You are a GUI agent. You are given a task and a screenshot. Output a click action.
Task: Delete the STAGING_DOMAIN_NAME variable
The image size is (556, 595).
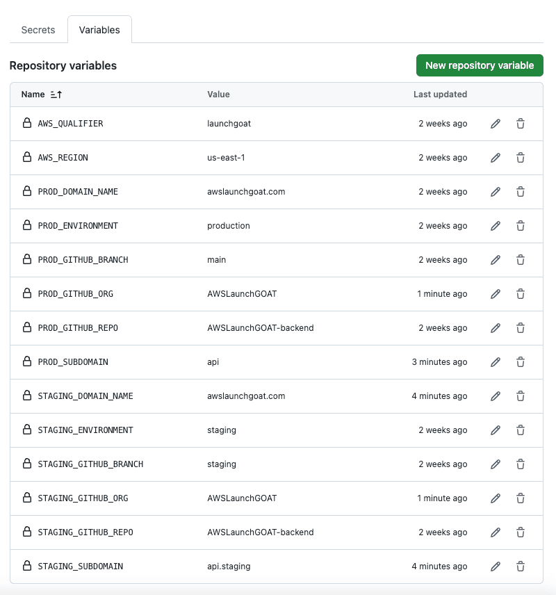(521, 396)
